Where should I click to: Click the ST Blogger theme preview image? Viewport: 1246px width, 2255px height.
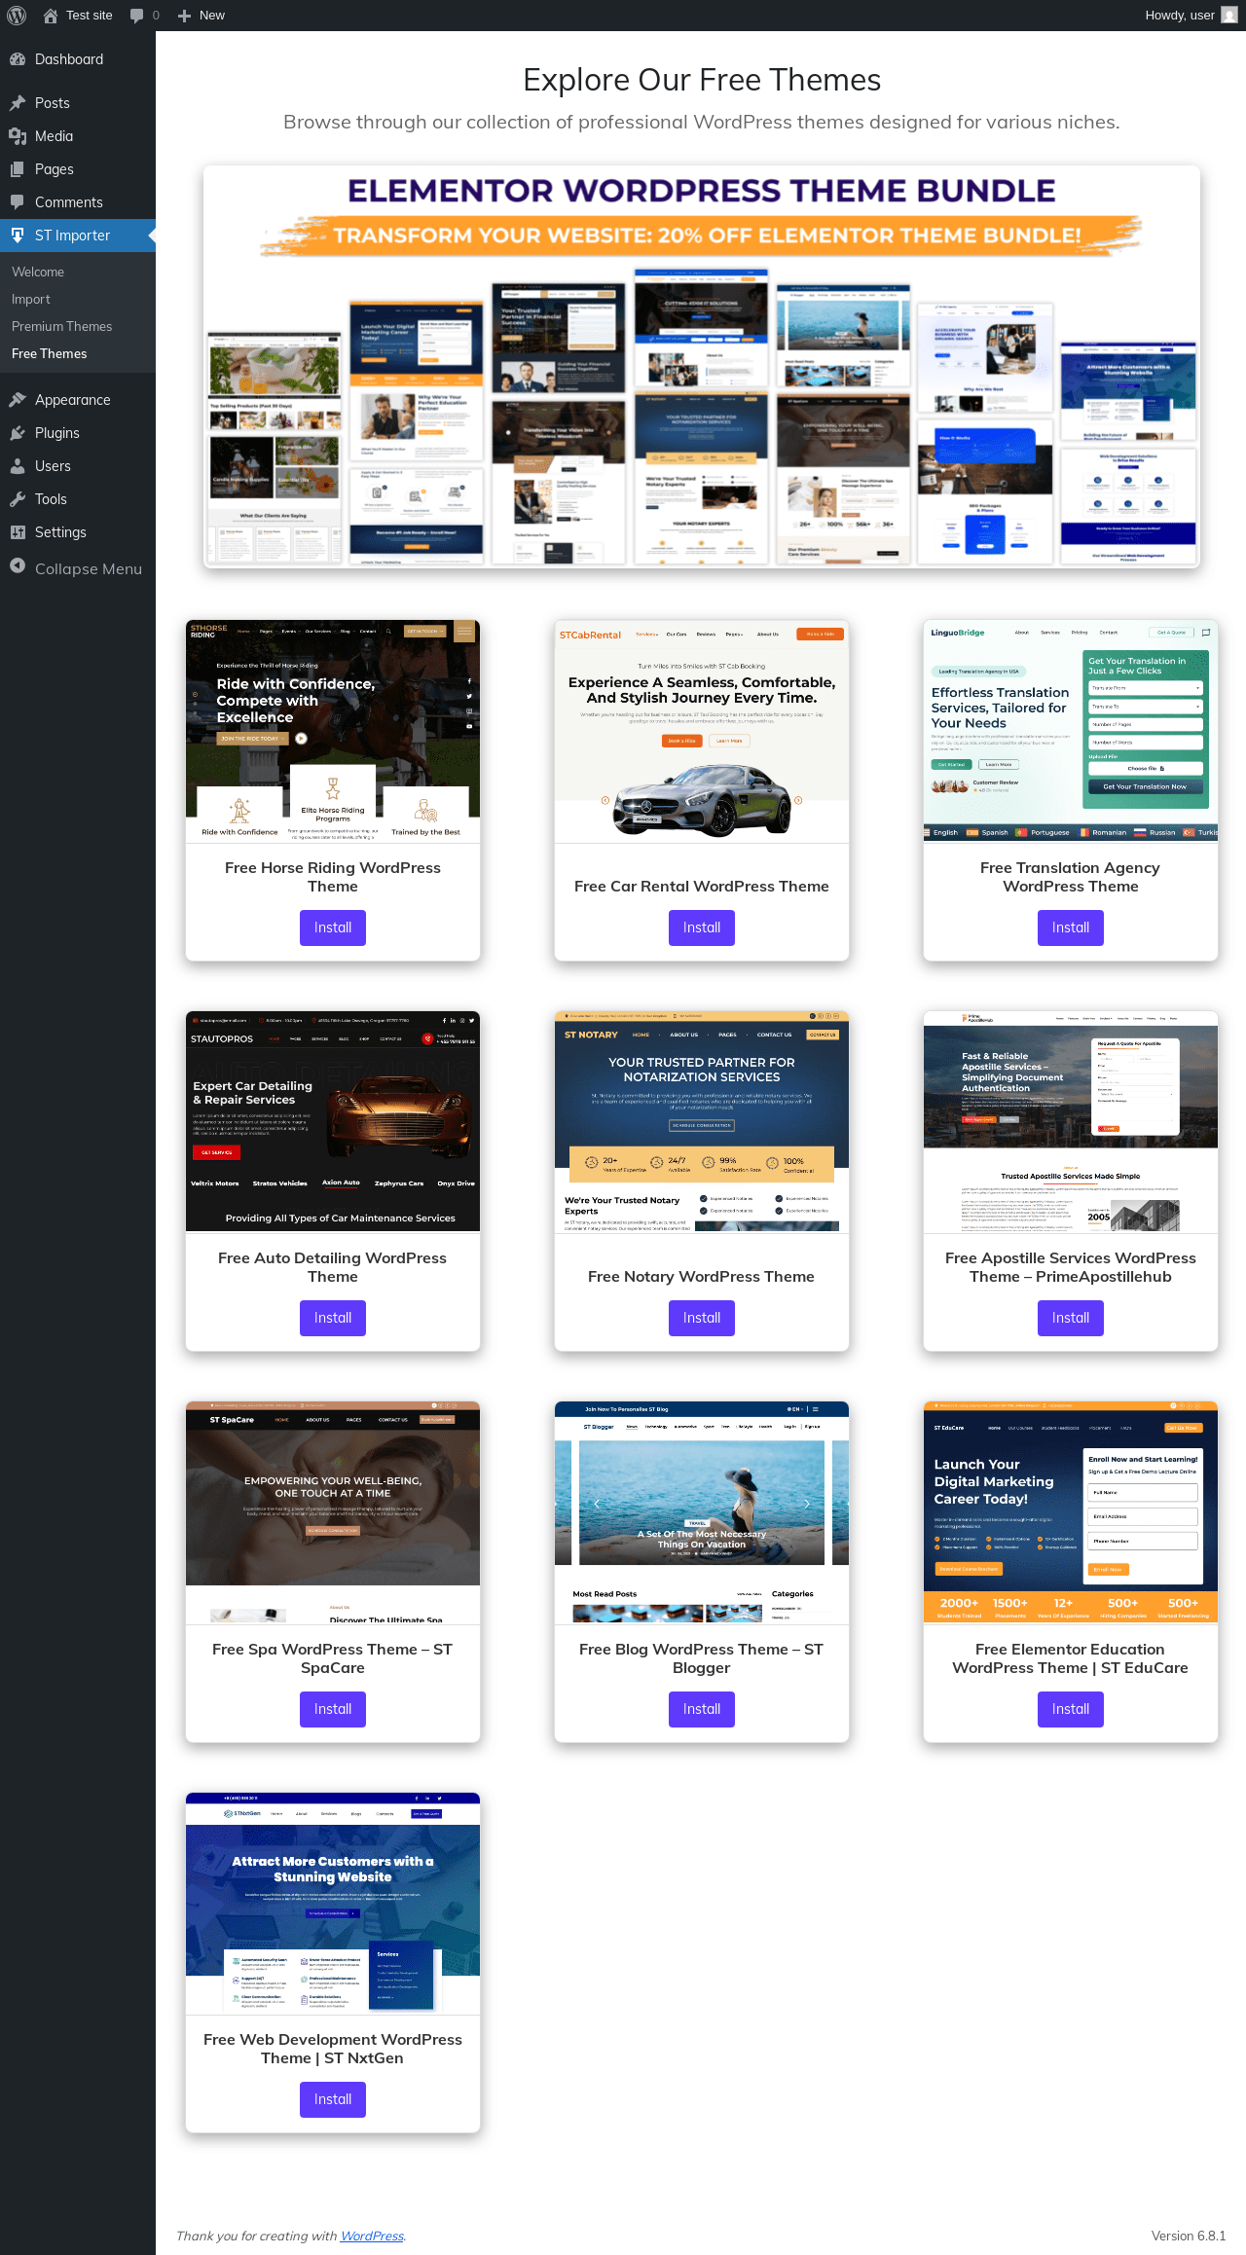(x=702, y=1513)
